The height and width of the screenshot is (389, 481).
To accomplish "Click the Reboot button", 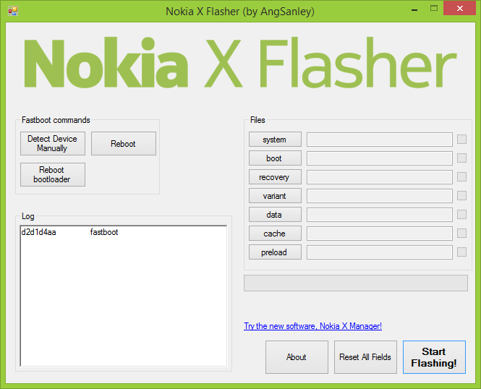I will coord(124,143).
